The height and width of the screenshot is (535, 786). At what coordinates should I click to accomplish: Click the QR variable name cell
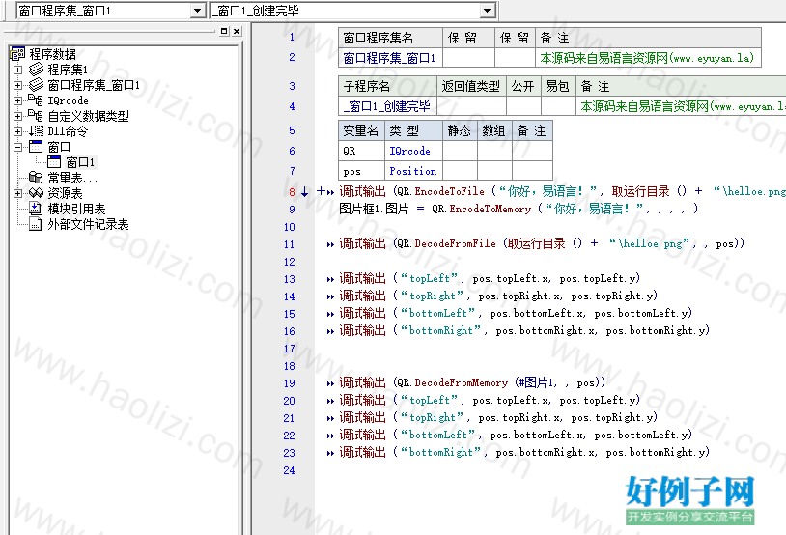pyautogui.click(x=361, y=151)
